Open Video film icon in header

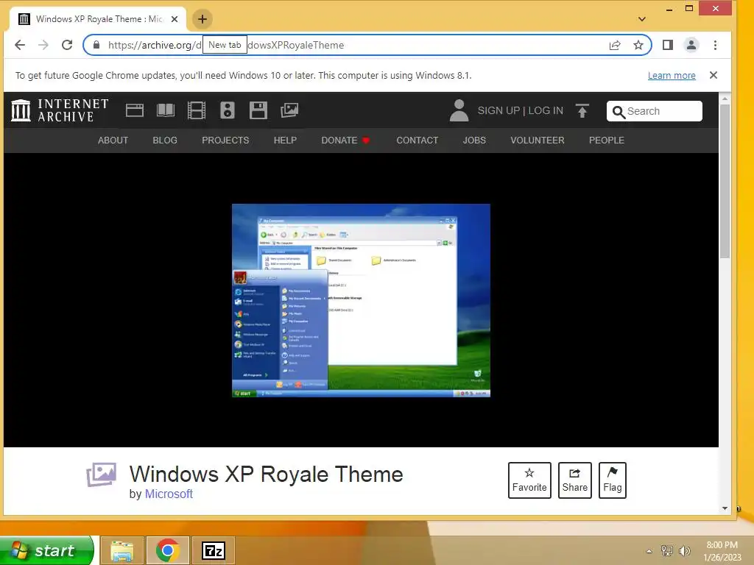click(x=196, y=110)
